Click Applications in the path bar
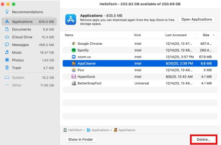The height and width of the screenshot is (145, 221). click(100, 130)
